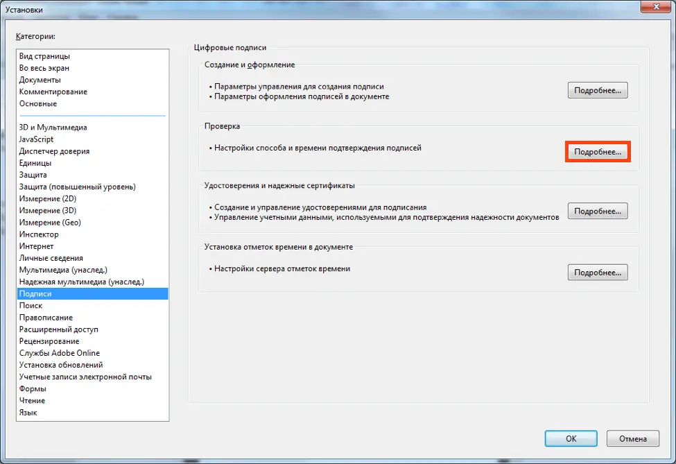Open Подробнее for Создание и оформление
The height and width of the screenshot is (464, 676).
(598, 91)
